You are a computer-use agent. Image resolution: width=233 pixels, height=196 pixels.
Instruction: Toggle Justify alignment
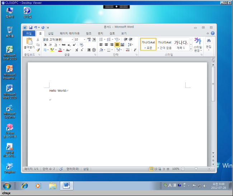(x=117, y=44)
